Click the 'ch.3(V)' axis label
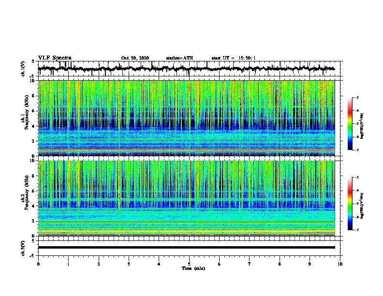Screen dimensions: 383x296 coord(23,248)
